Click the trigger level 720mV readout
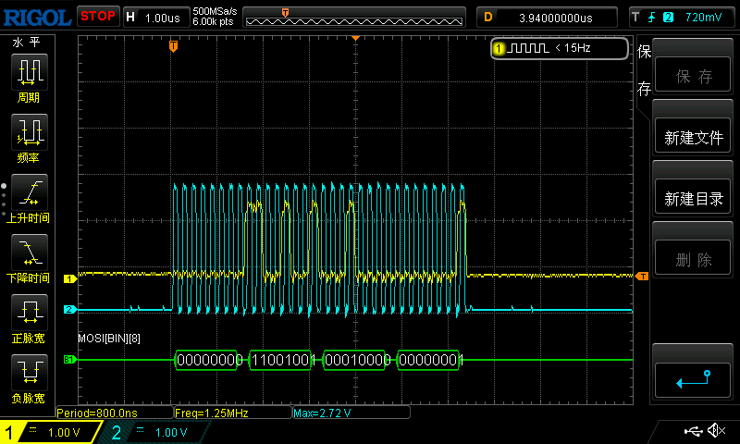This screenshot has height=444, width=740. click(x=703, y=18)
